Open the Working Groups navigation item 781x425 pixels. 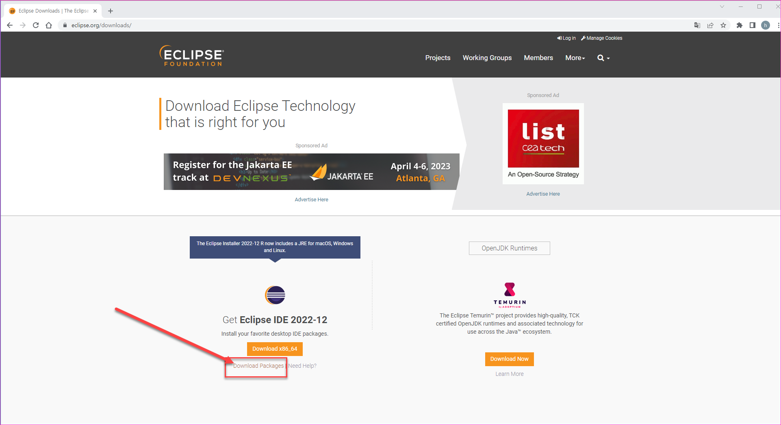pyautogui.click(x=487, y=58)
